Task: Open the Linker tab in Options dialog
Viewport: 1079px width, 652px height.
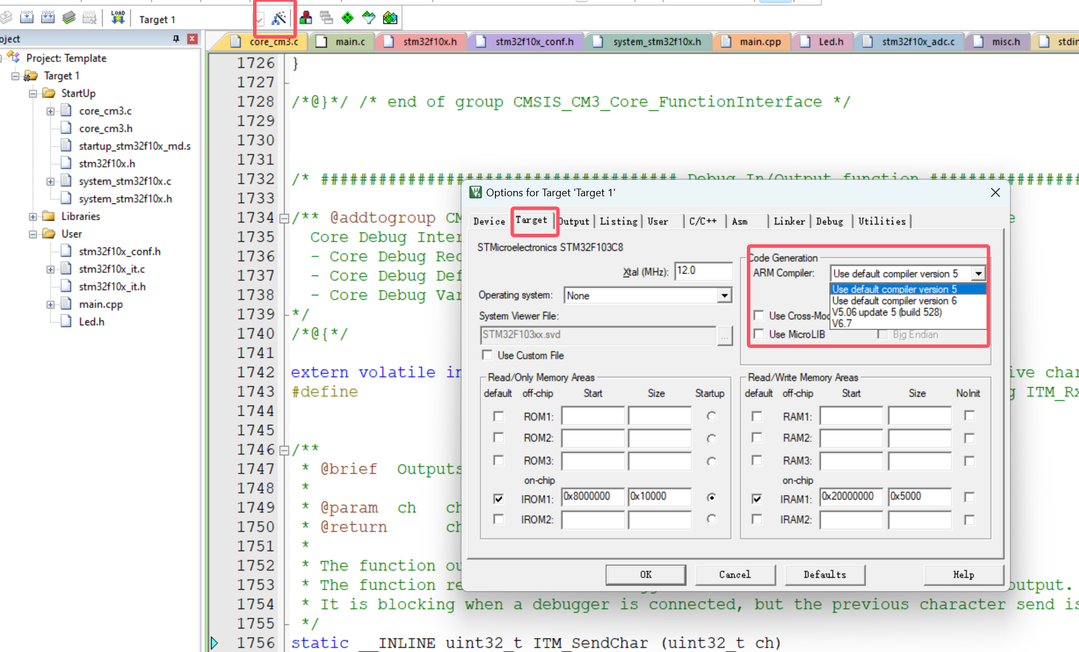Action: 789,221
